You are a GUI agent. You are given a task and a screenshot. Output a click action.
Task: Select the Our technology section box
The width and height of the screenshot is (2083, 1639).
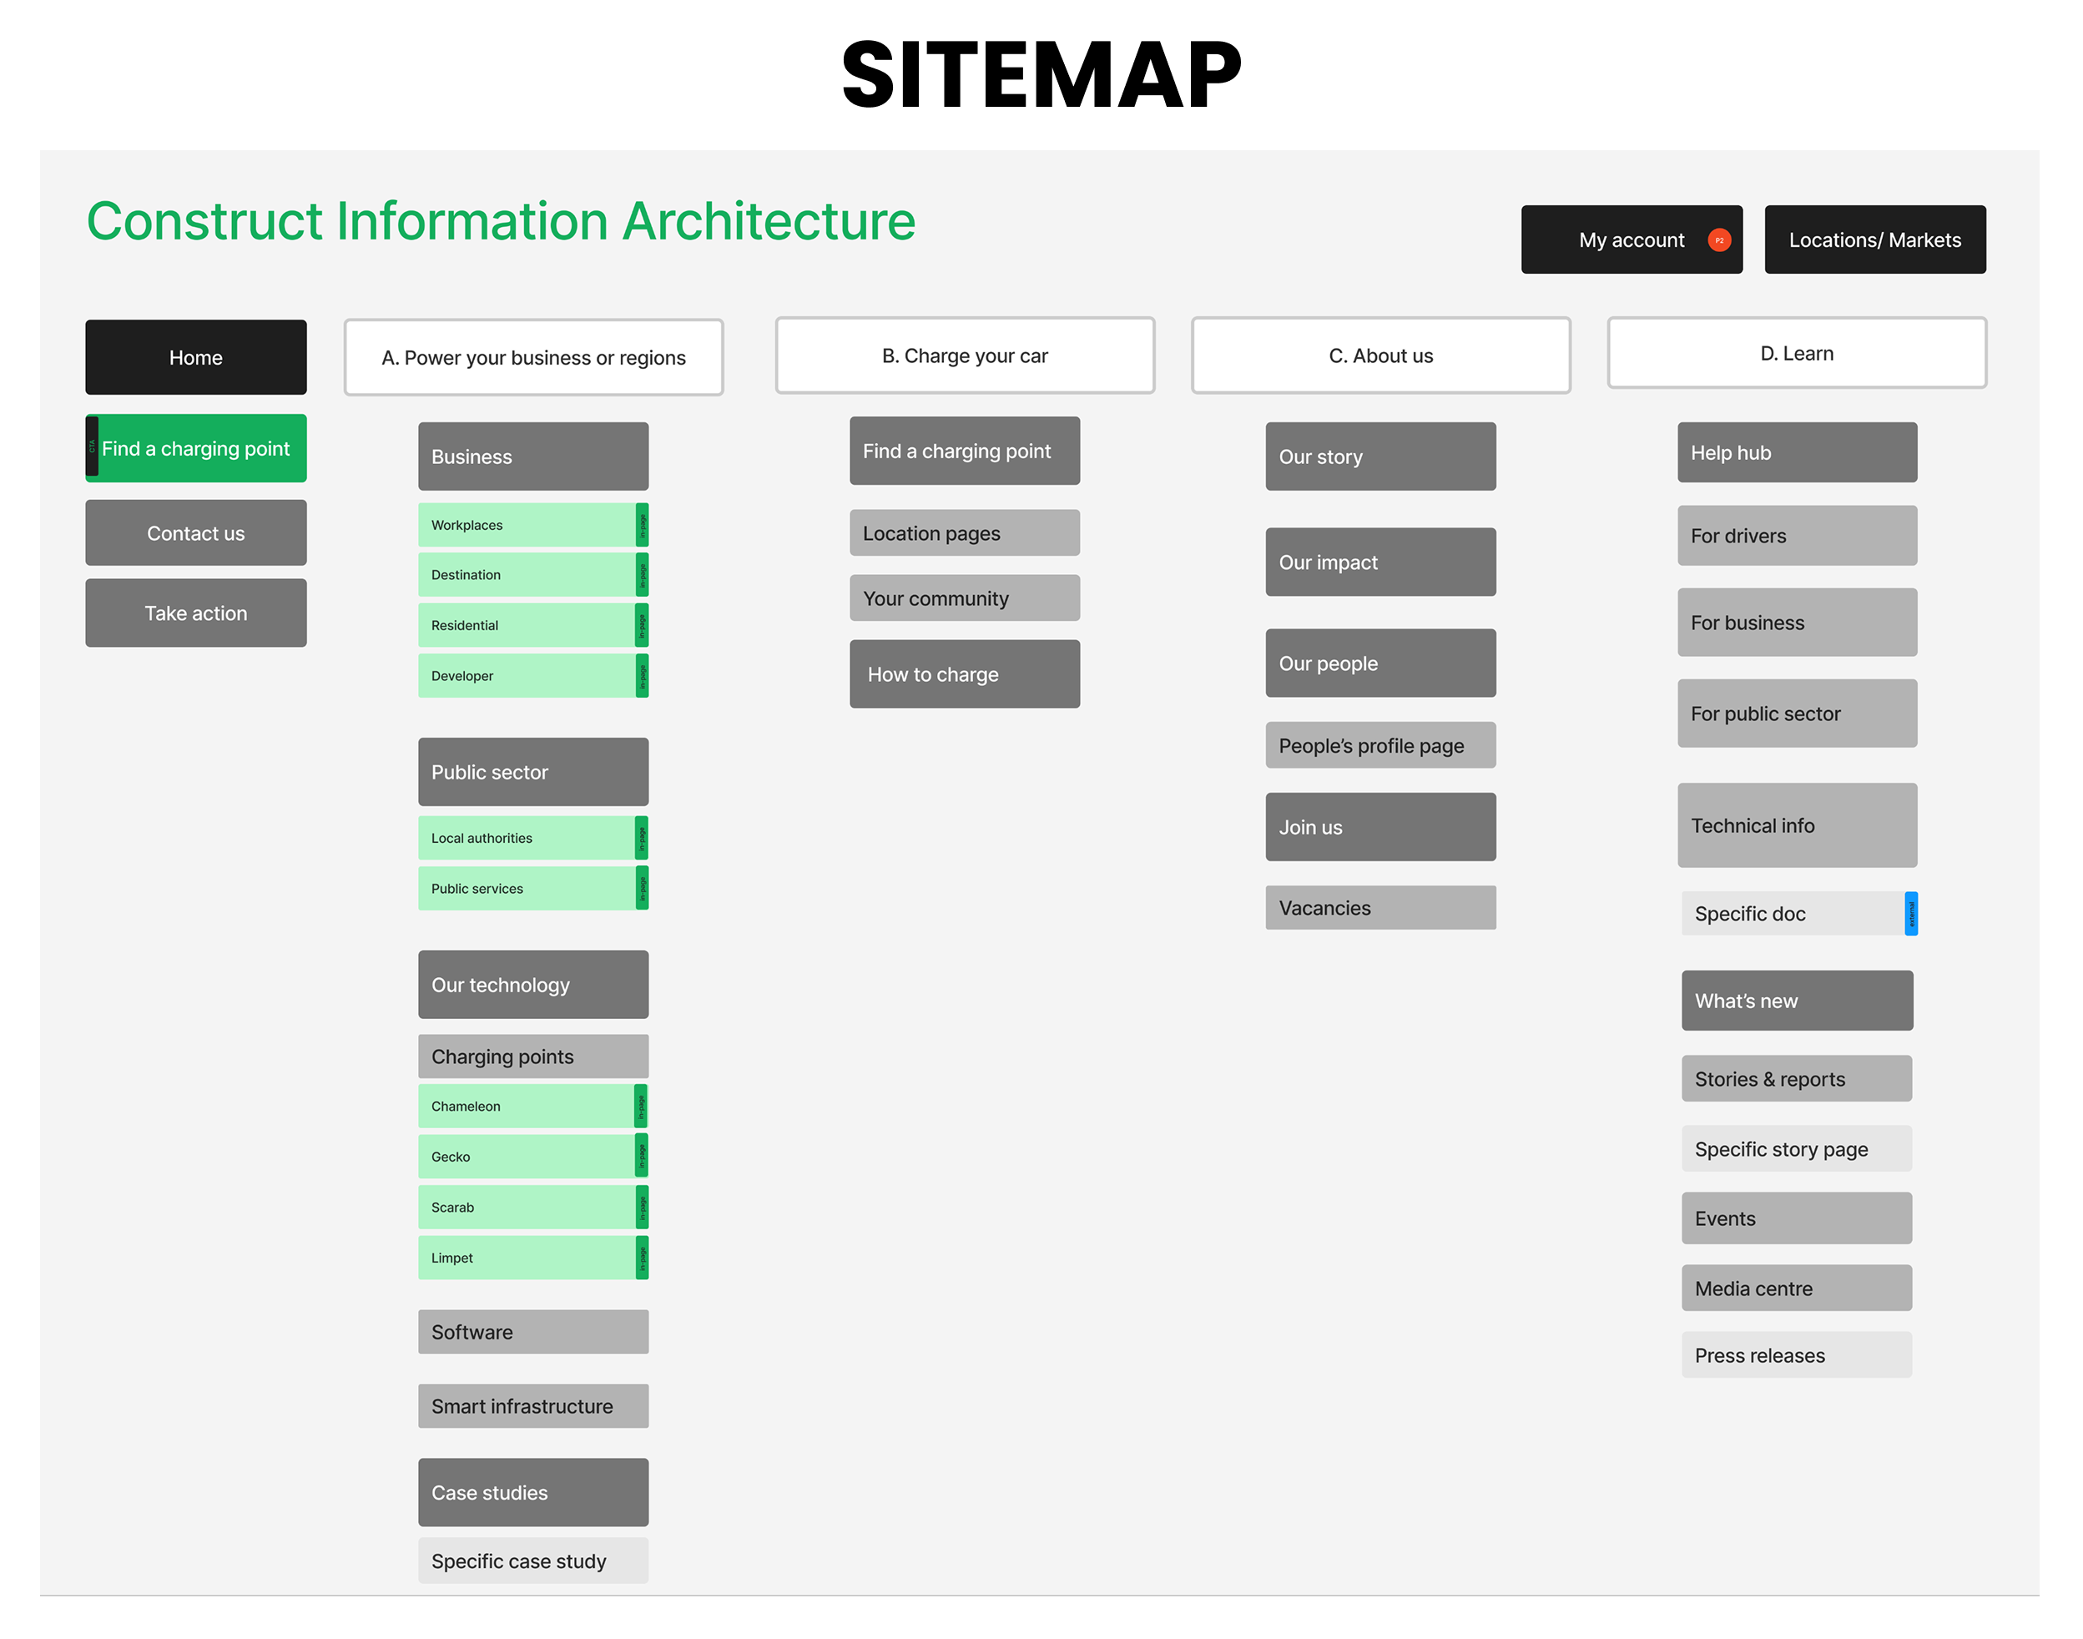(533, 985)
